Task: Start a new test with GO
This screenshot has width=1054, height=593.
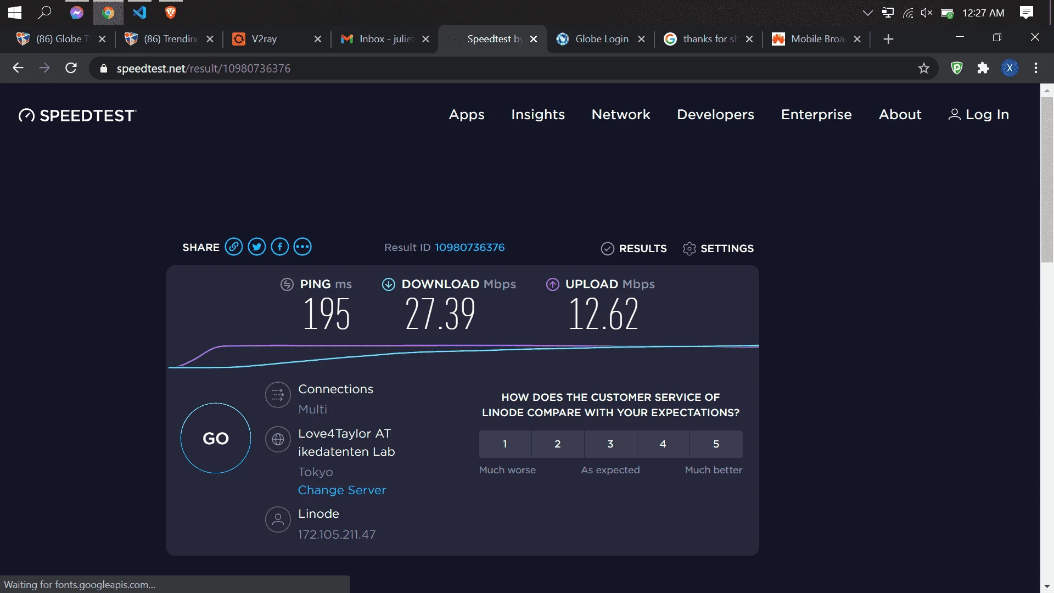Action: [x=216, y=438]
